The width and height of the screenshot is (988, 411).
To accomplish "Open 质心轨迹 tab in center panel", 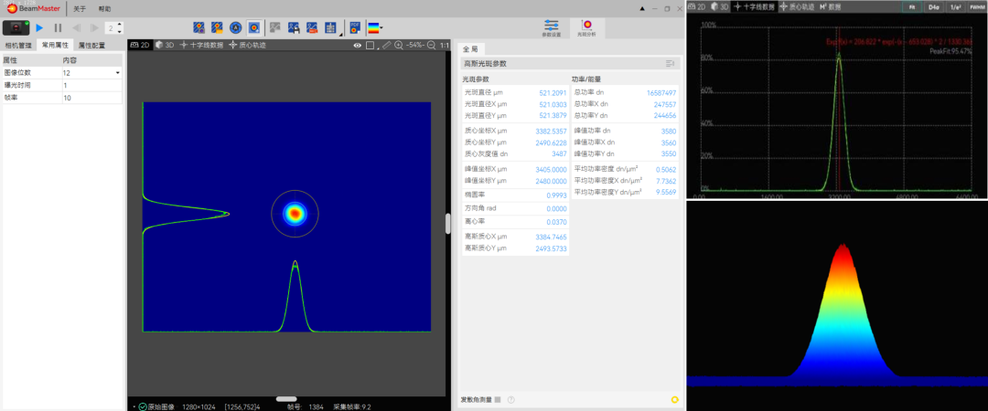I will coord(247,46).
